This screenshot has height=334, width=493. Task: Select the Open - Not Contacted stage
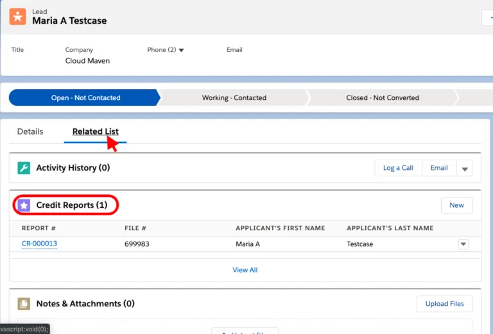click(x=84, y=97)
